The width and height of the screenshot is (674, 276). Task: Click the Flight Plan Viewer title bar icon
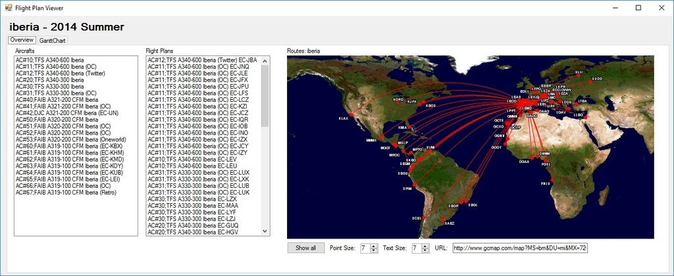click(8, 8)
